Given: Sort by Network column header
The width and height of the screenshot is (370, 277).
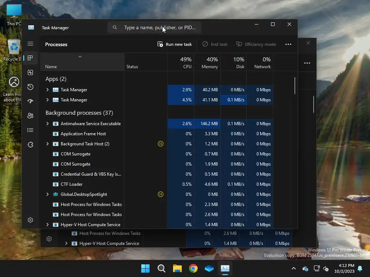Looking at the screenshot, I should pyautogui.click(x=260, y=62).
